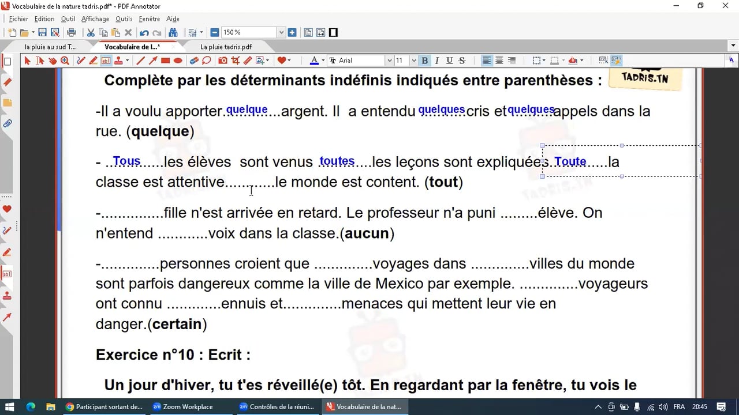The image size is (739, 415).
Task: Select the Zoom magnifier tool
Action: click(x=65, y=61)
